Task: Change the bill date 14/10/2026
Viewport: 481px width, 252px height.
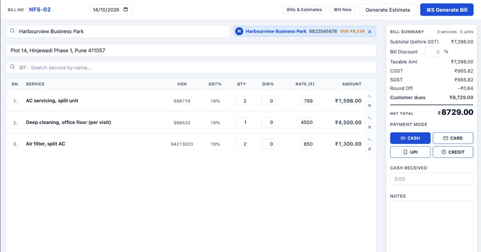Action: [110, 10]
